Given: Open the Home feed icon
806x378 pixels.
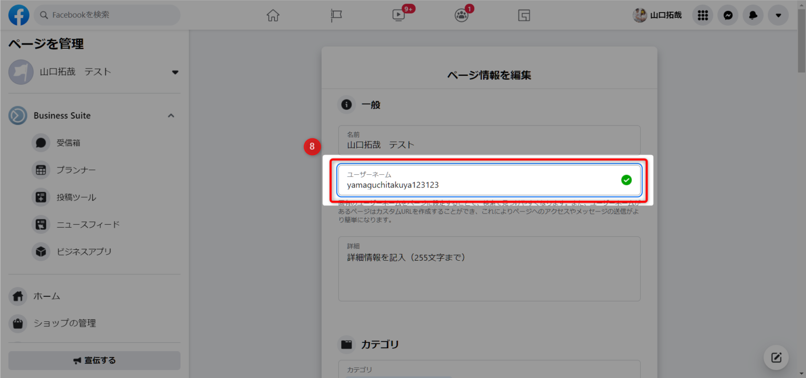Looking at the screenshot, I should (273, 15).
